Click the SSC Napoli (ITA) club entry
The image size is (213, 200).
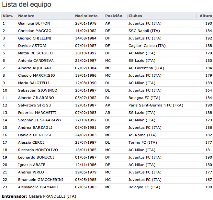click(x=144, y=31)
